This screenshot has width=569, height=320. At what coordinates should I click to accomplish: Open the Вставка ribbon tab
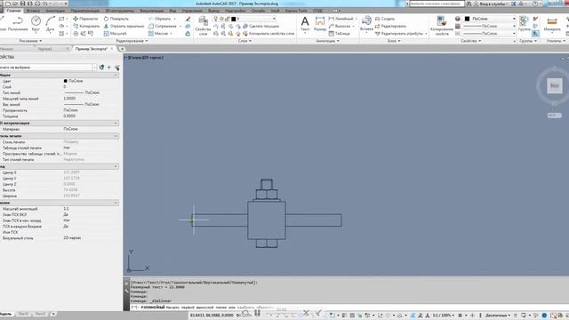click(x=33, y=11)
